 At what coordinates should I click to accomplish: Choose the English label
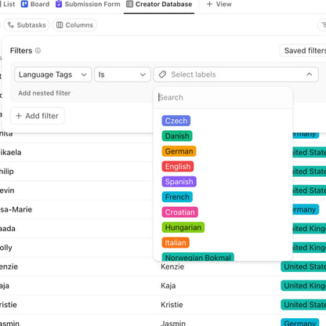(178, 166)
